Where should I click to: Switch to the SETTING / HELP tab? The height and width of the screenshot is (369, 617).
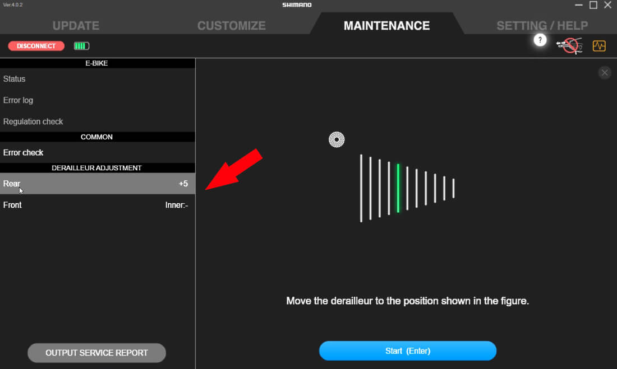[x=541, y=25]
